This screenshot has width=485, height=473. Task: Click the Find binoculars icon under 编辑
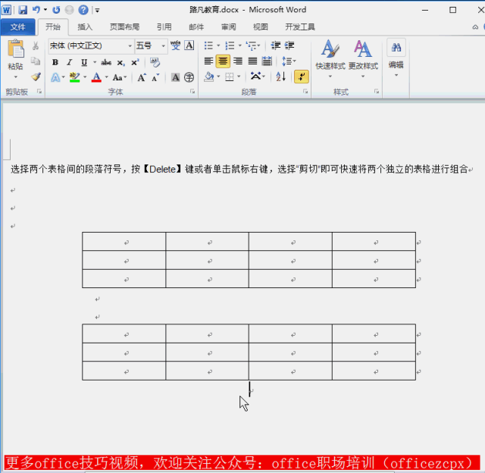pos(396,47)
